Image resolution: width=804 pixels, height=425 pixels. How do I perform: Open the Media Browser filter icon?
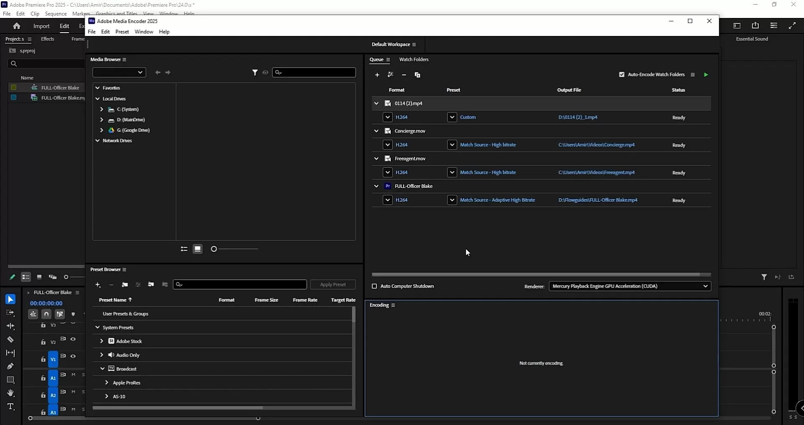[x=255, y=72]
